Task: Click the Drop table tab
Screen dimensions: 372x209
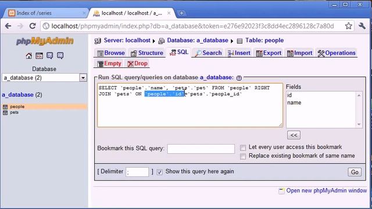Action: [137, 63]
